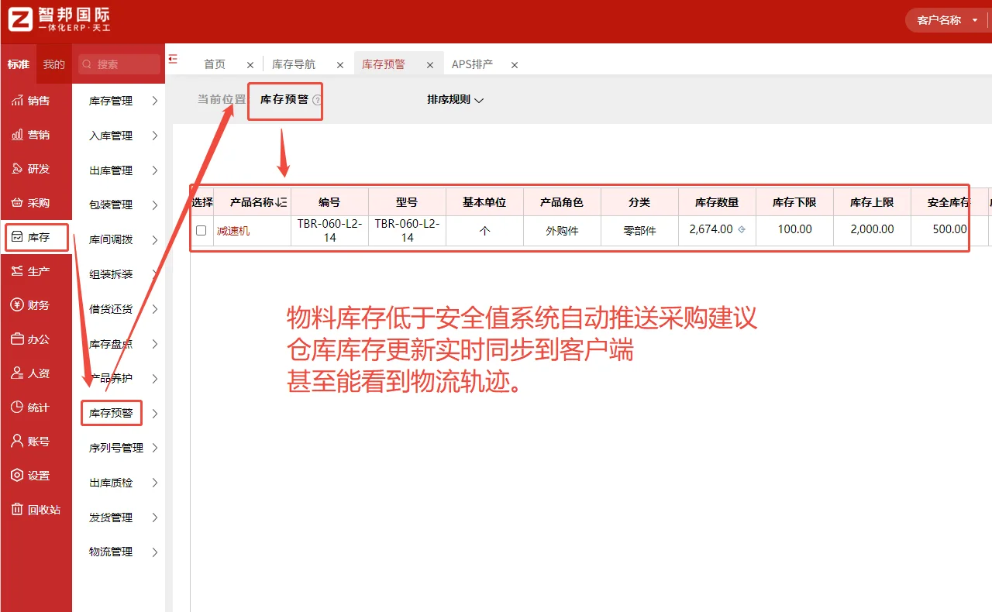Screen dimensions: 992x612
Task: Open the 客户名称 dropdown at top right
Action: (946, 19)
